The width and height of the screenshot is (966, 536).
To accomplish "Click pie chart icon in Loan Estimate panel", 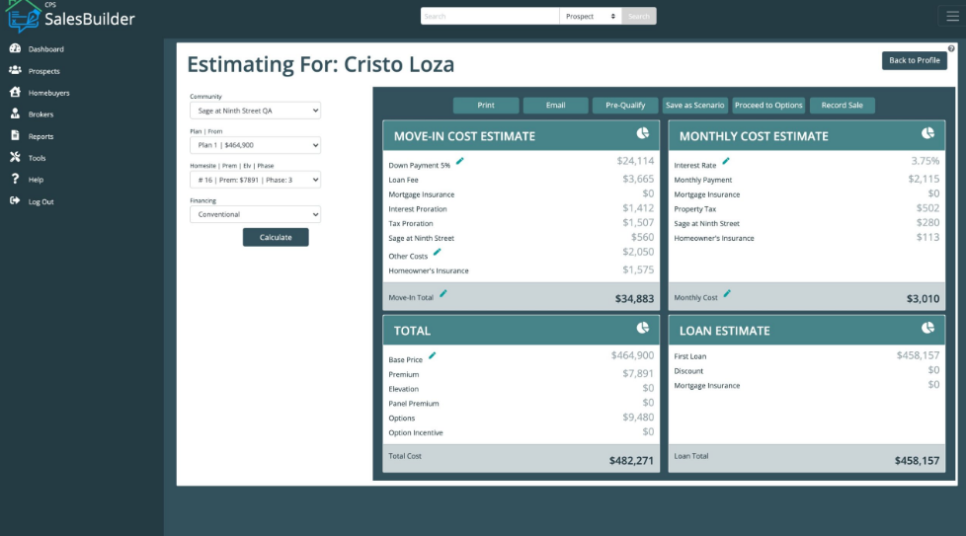I will pyautogui.click(x=927, y=328).
